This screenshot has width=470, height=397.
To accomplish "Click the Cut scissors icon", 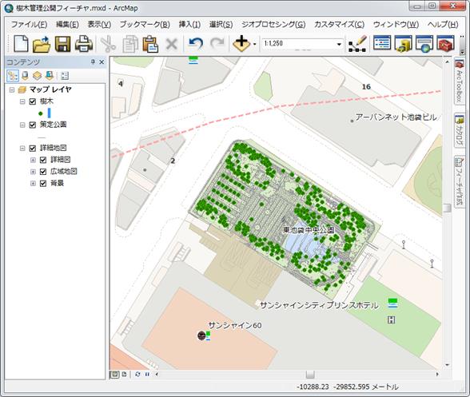I will click(108, 44).
